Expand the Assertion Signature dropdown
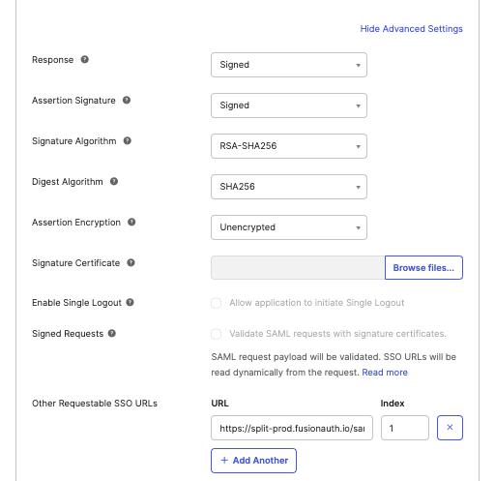Image resolution: width=495 pixels, height=481 pixels. [289, 105]
